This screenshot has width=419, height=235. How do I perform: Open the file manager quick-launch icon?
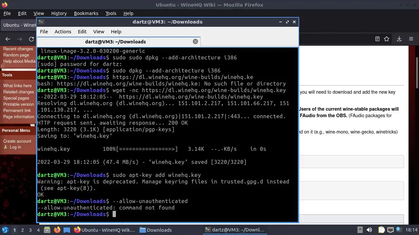coord(47,230)
